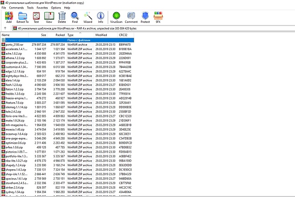This screenshot has height=197, width=295.
Task: Click the Папка с файлами type cell
Action: click(x=79, y=40)
